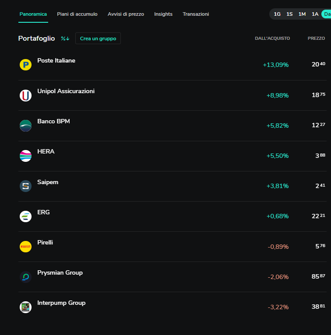Screen dimensions: 331x335
Task: Click the Saipem logo icon
Action: [25, 186]
